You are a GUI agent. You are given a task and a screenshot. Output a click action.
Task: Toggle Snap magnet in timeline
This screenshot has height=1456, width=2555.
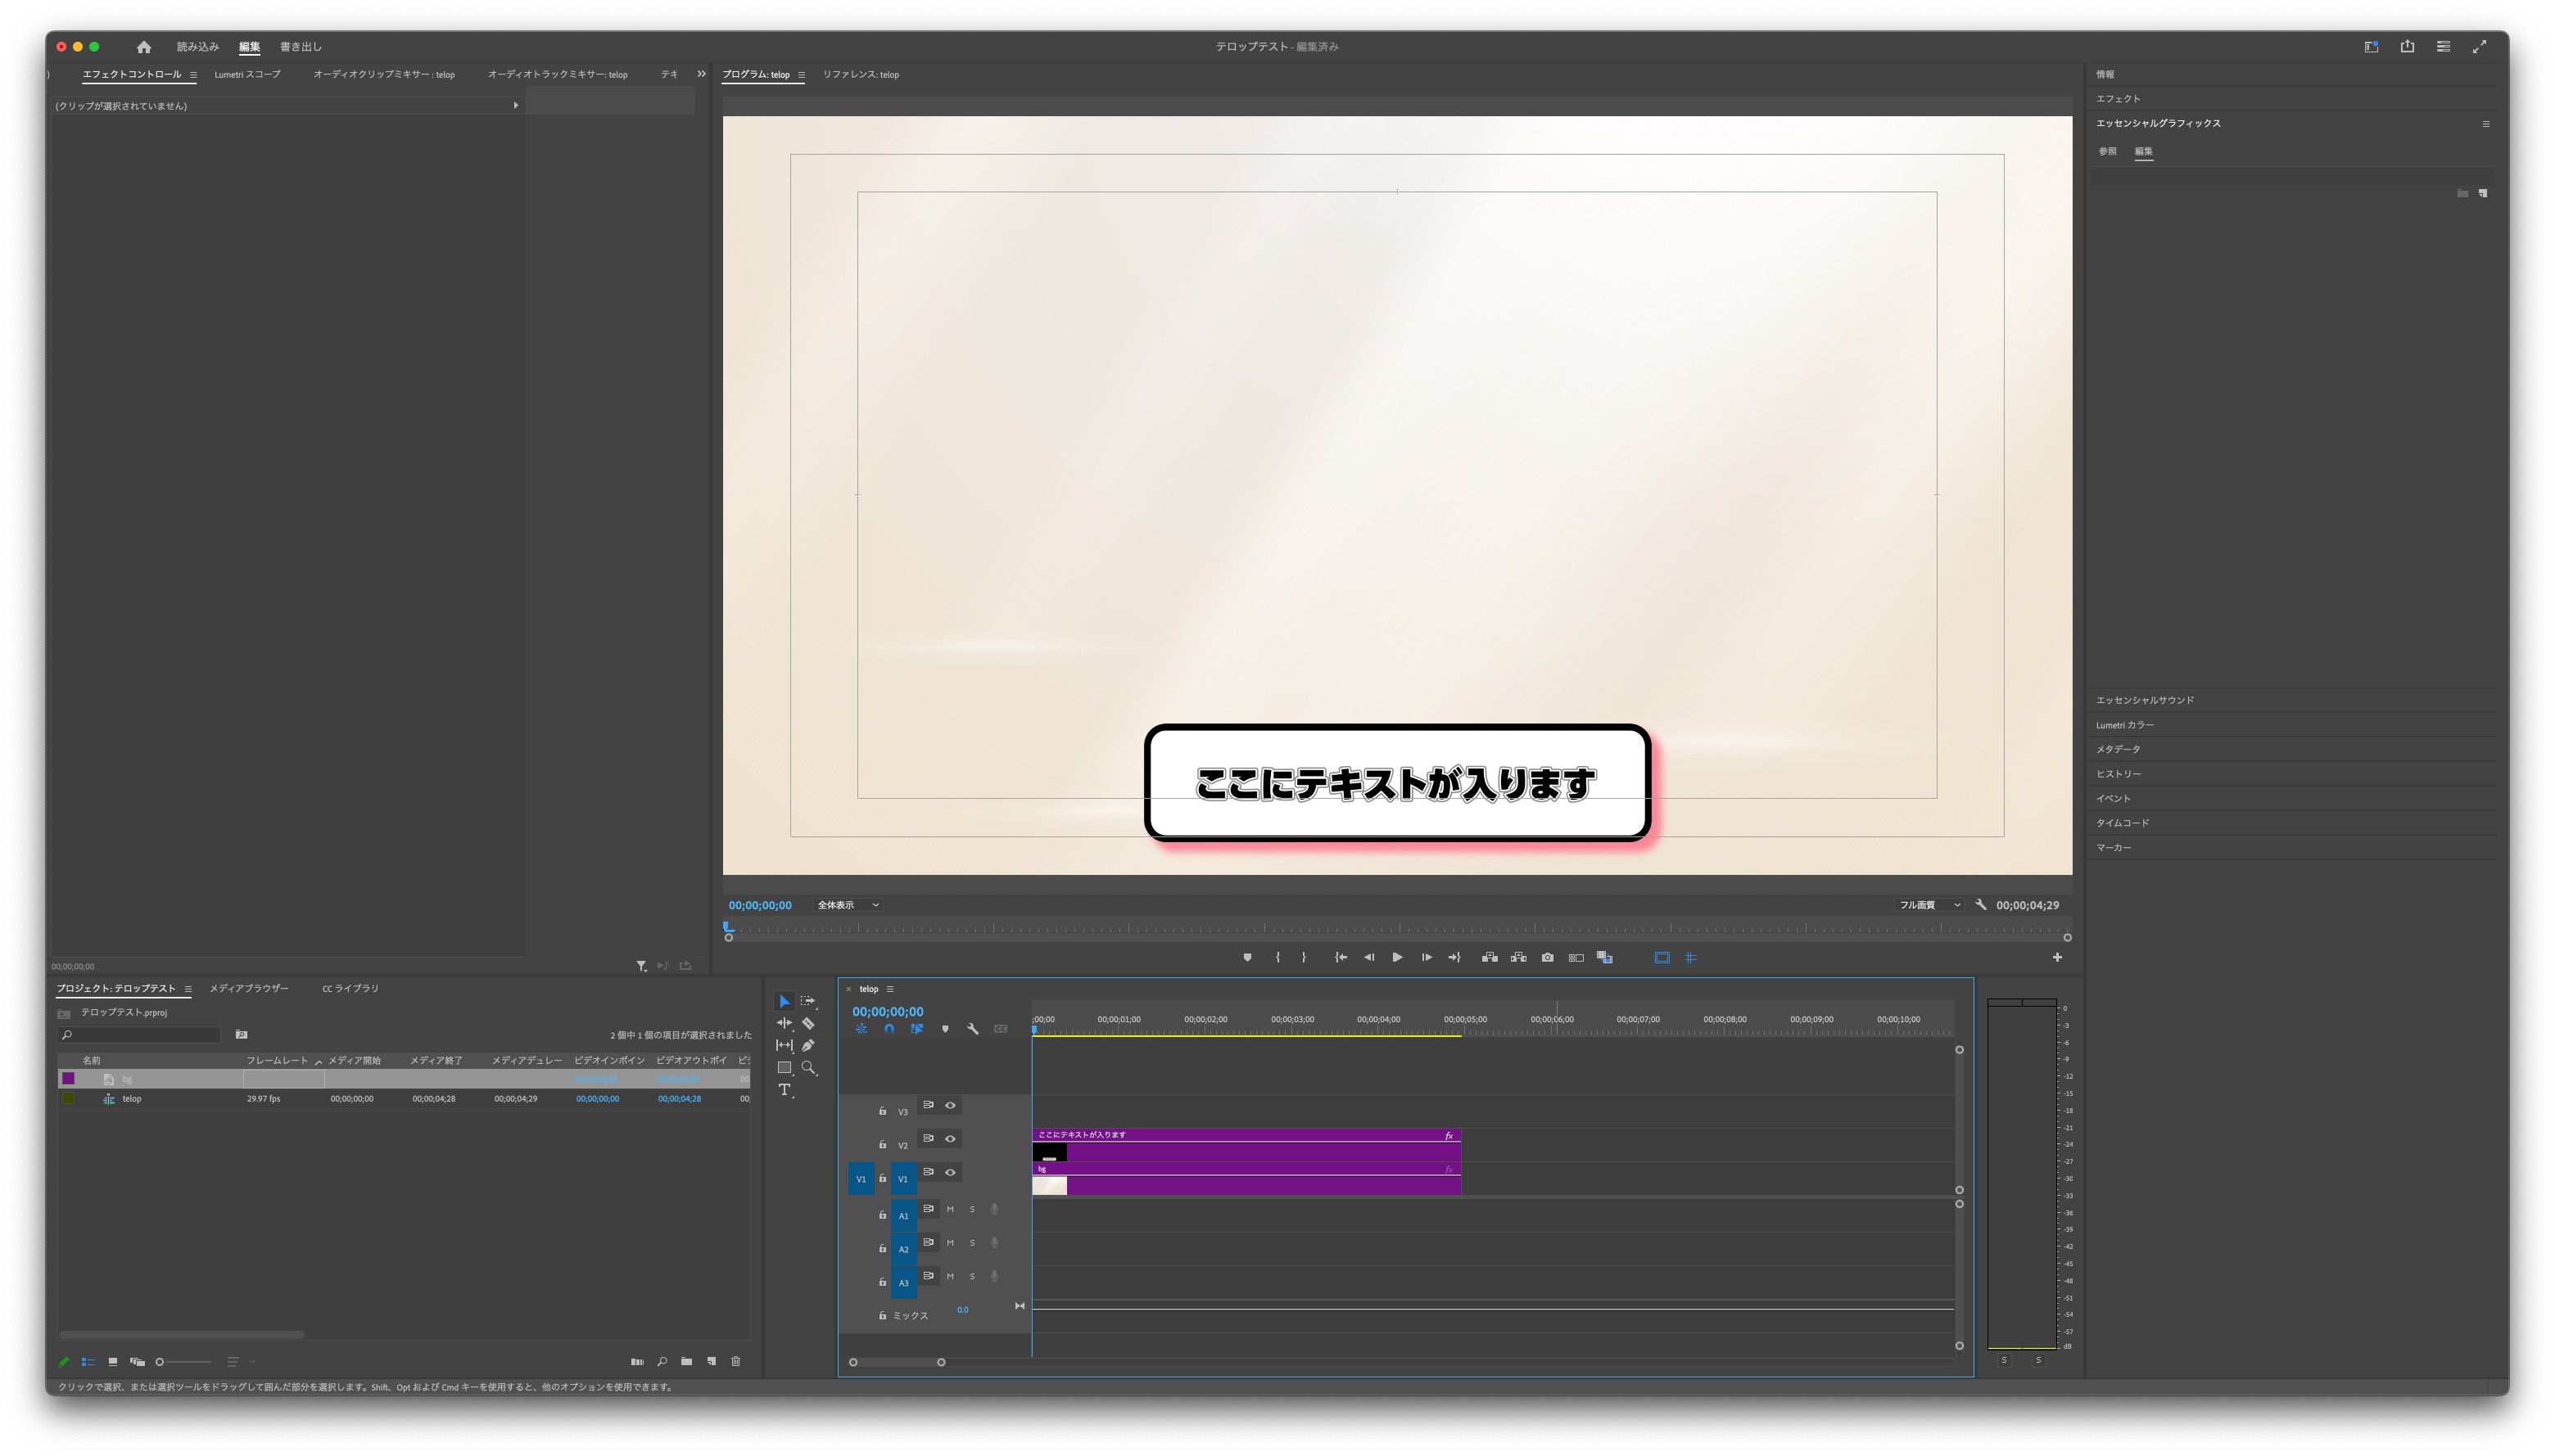click(889, 1029)
